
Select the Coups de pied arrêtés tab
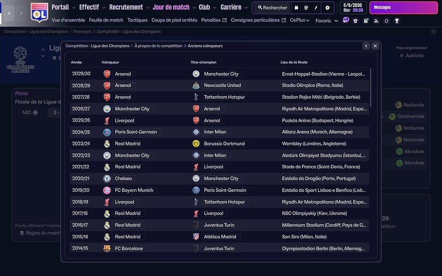pos(174,20)
